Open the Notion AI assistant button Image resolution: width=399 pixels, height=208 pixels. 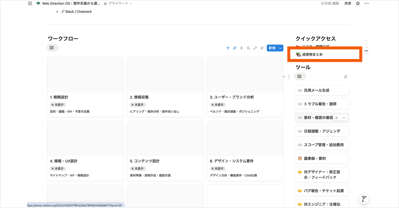[x=364, y=198]
